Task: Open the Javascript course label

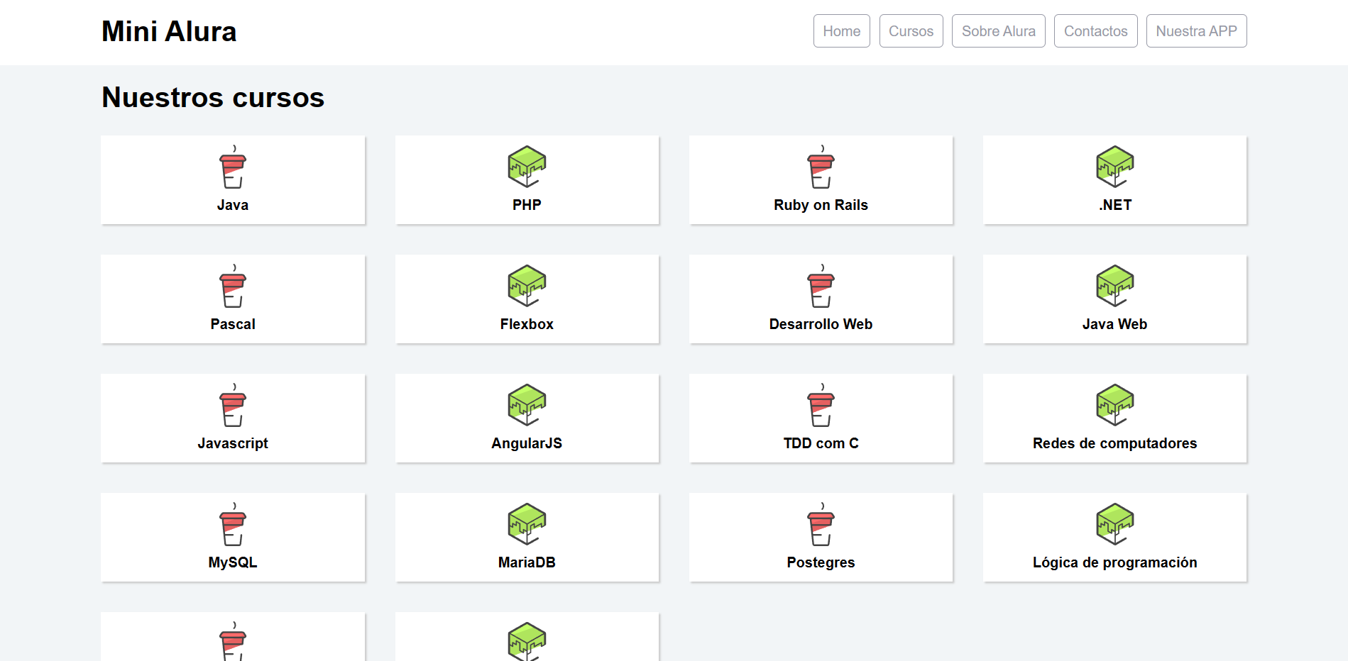Action: pos(233,443)
